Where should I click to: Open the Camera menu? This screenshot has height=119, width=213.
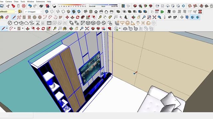point(9,1)
